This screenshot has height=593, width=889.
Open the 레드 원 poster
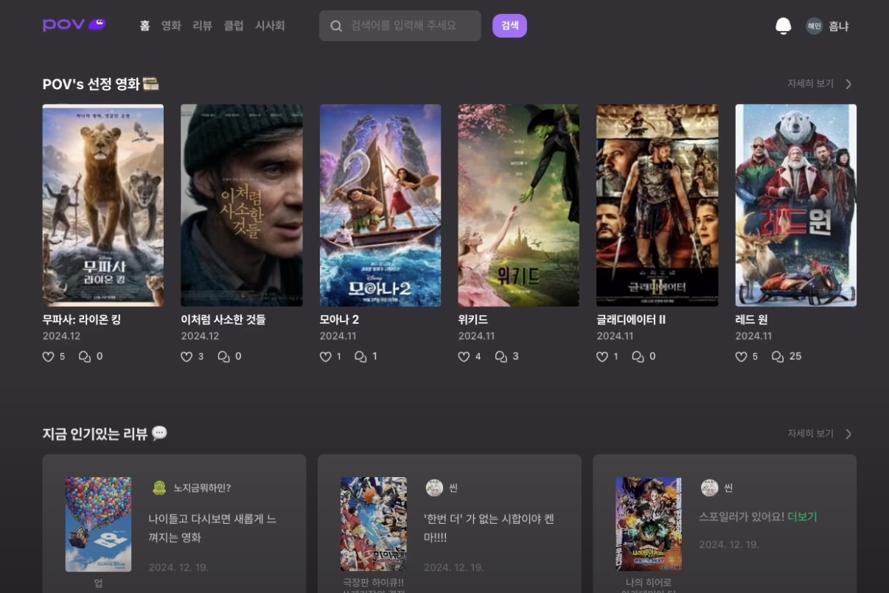tap(796, 205)
